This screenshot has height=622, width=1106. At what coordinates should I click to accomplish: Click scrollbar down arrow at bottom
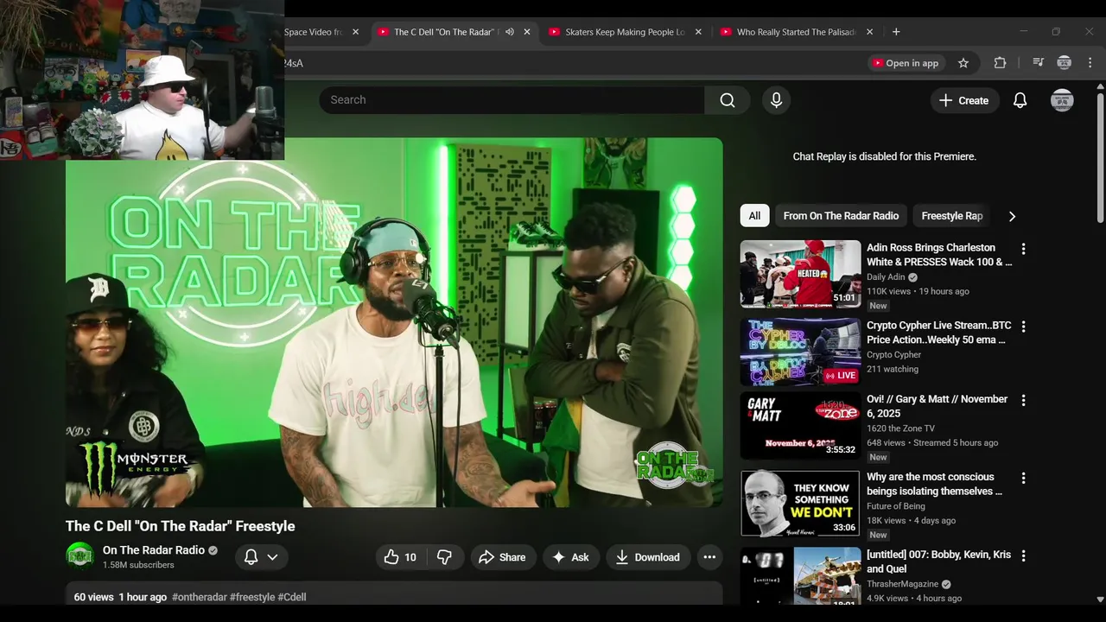1099,599
